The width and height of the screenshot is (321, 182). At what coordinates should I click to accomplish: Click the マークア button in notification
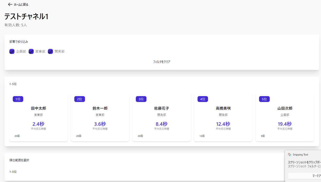(x=304, y=176)
